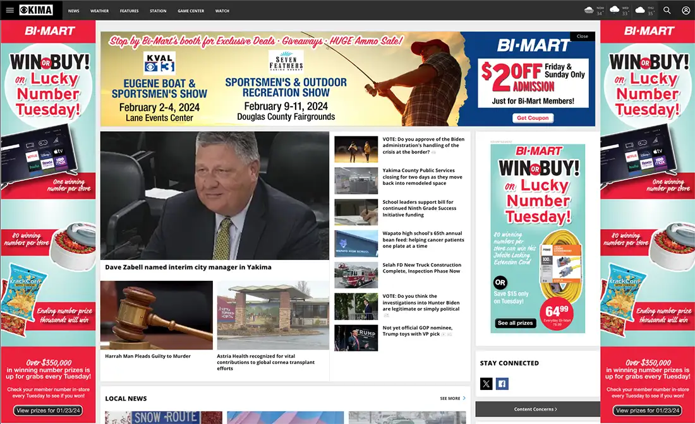Open the Ninth Grade Success Initiative article
Screen dimensions: 695x424
(420, 208)
